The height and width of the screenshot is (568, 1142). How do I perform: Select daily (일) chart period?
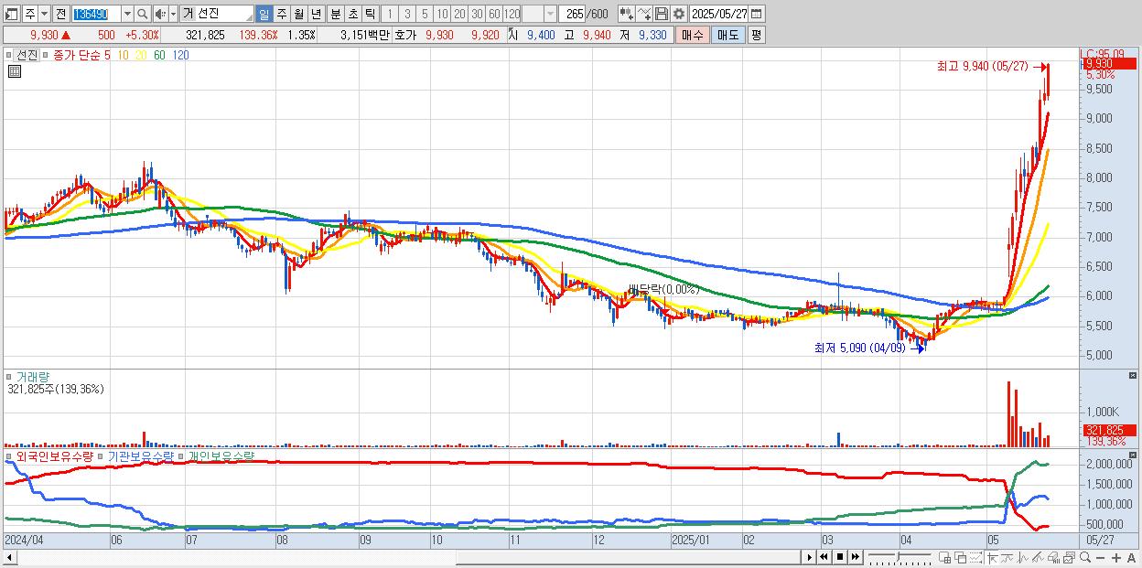264,14
